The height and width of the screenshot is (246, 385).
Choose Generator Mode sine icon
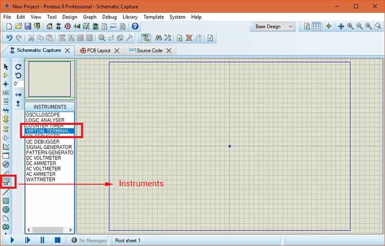(x=6, y=164)
